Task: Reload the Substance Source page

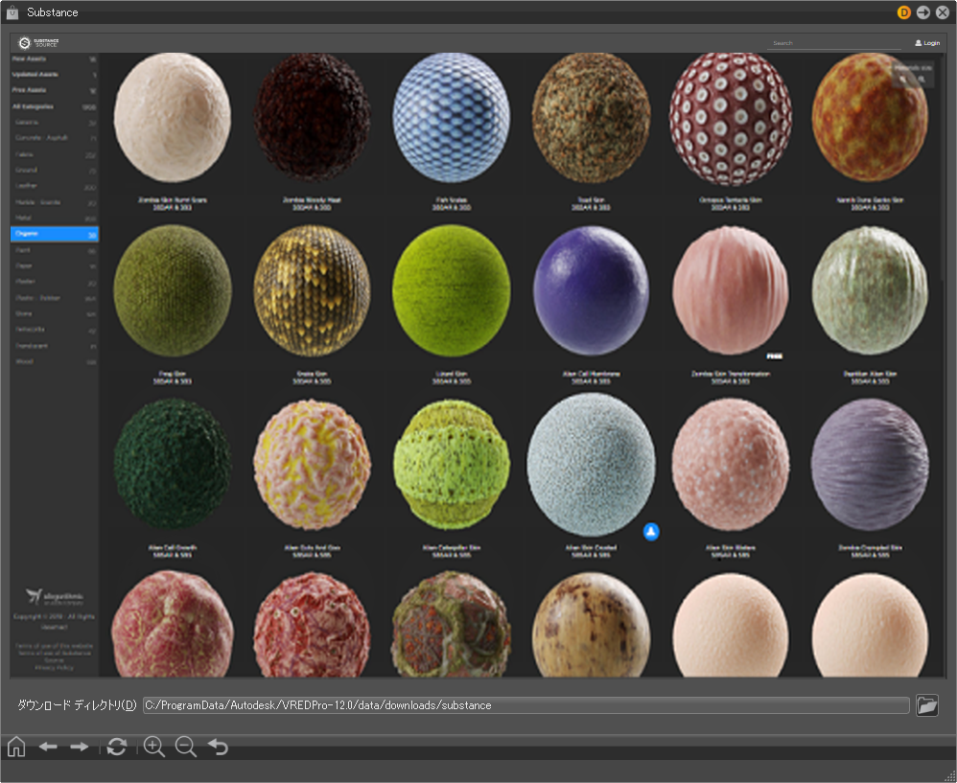Action: tap(117, 747)
